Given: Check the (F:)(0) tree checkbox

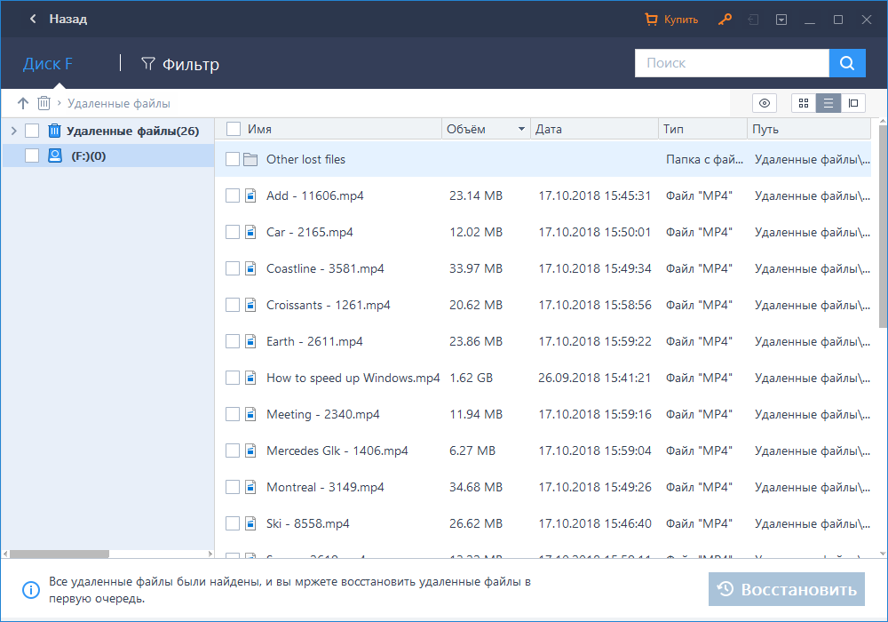Looking at the screenshot, I should 32,155.
